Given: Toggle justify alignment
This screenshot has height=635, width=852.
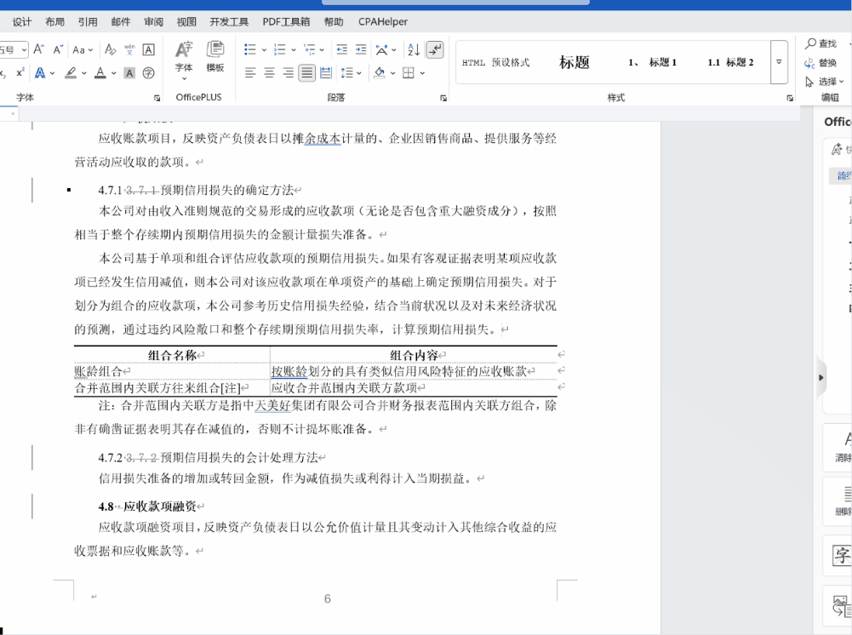Looking at the screenshot, I should (307, 73).
